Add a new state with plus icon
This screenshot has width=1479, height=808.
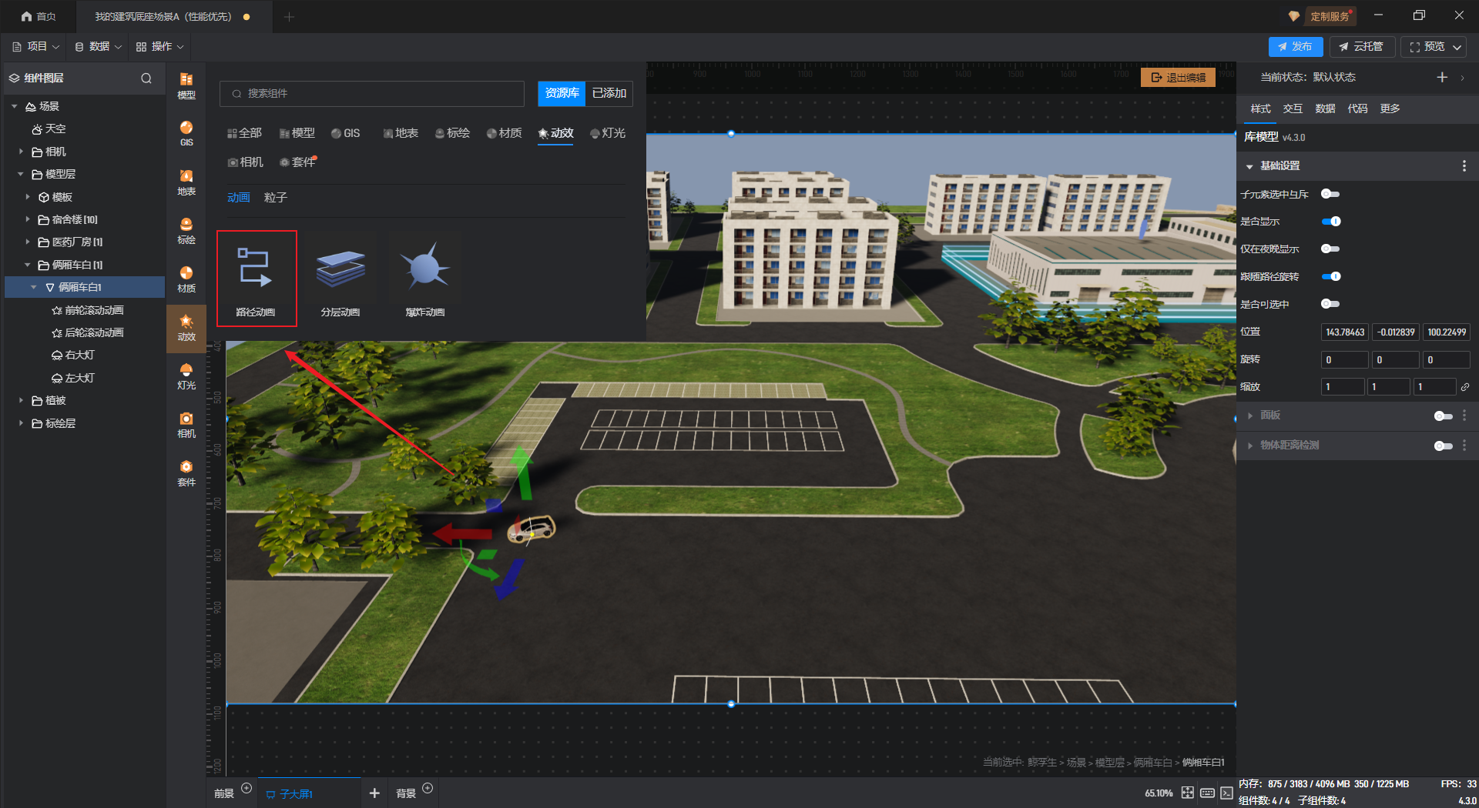1442,77
